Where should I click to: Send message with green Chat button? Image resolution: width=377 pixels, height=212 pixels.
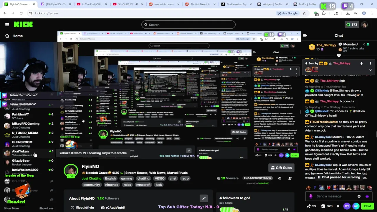(367, 206)
